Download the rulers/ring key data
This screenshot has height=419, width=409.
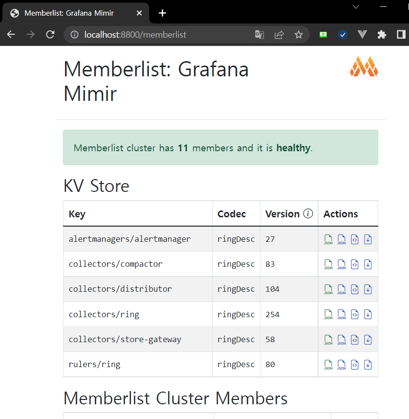(368, 365)
